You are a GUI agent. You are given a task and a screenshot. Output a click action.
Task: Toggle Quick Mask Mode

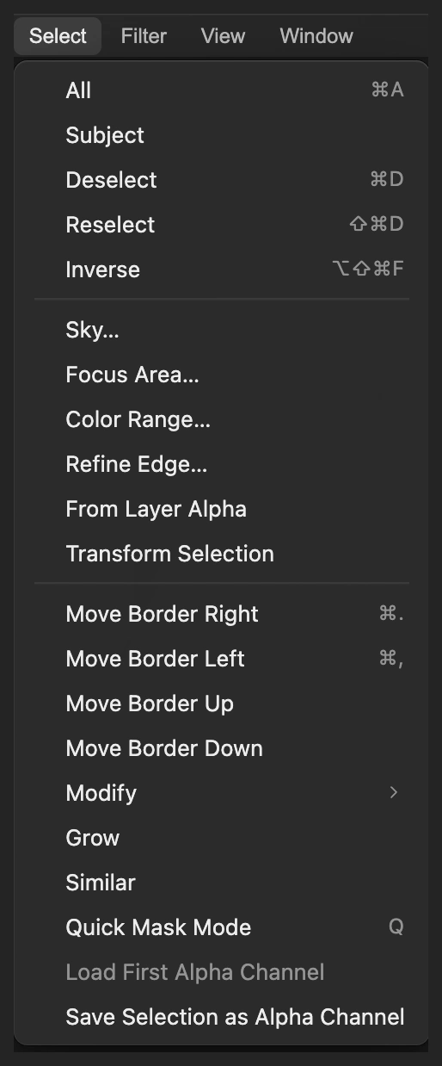click(x=222, y=927)
